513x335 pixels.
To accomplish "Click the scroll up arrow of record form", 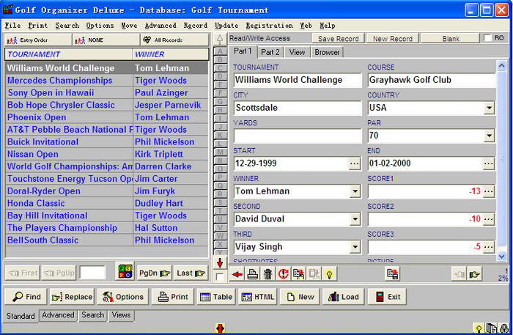I will [501, 66].
